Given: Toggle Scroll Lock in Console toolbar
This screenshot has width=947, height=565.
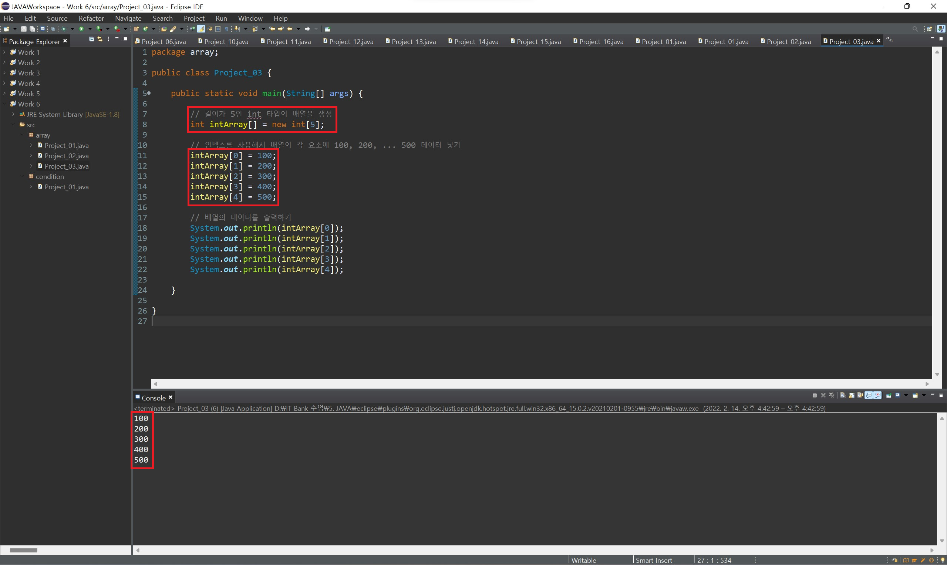Looking at the screenshot, I should coord(852,396).
